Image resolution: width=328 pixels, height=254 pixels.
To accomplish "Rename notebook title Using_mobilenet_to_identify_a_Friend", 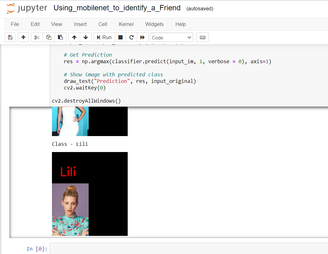I will (x=117, y=8).
